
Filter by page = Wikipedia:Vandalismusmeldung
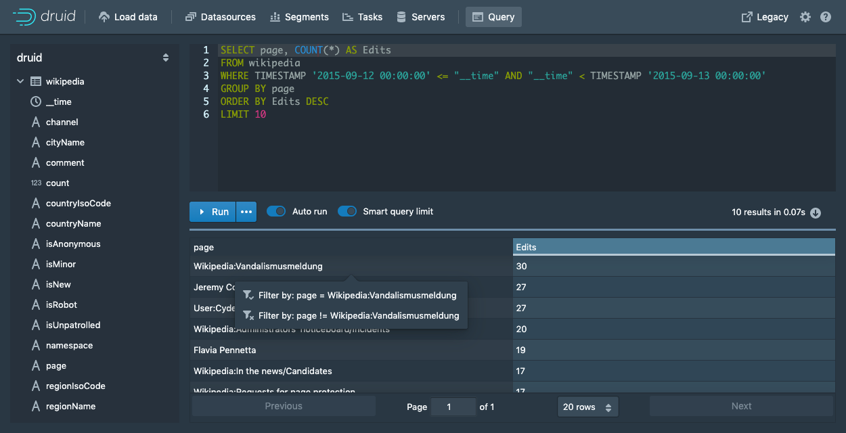pyautogui.click(x=351, y=296)
